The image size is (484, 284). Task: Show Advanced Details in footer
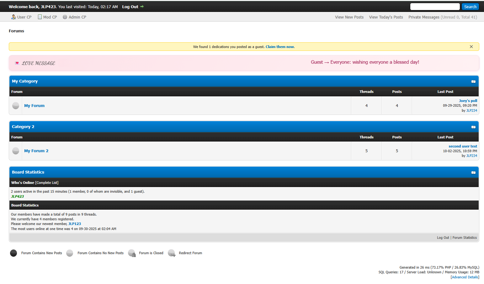click(465, 277)
